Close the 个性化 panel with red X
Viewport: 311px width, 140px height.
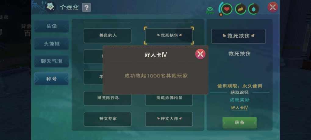273,7
